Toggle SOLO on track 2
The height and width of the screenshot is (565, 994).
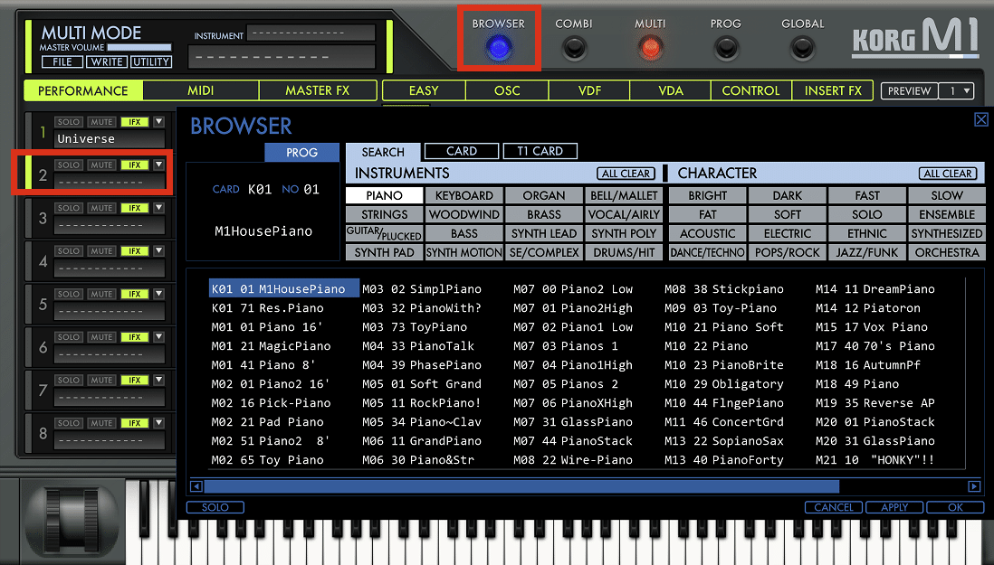click(x=69, y=165)
